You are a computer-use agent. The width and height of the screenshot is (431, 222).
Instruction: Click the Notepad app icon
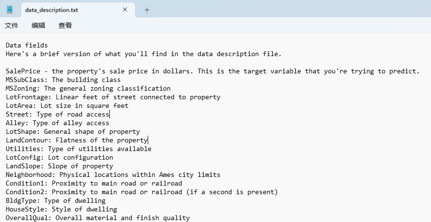10,10
